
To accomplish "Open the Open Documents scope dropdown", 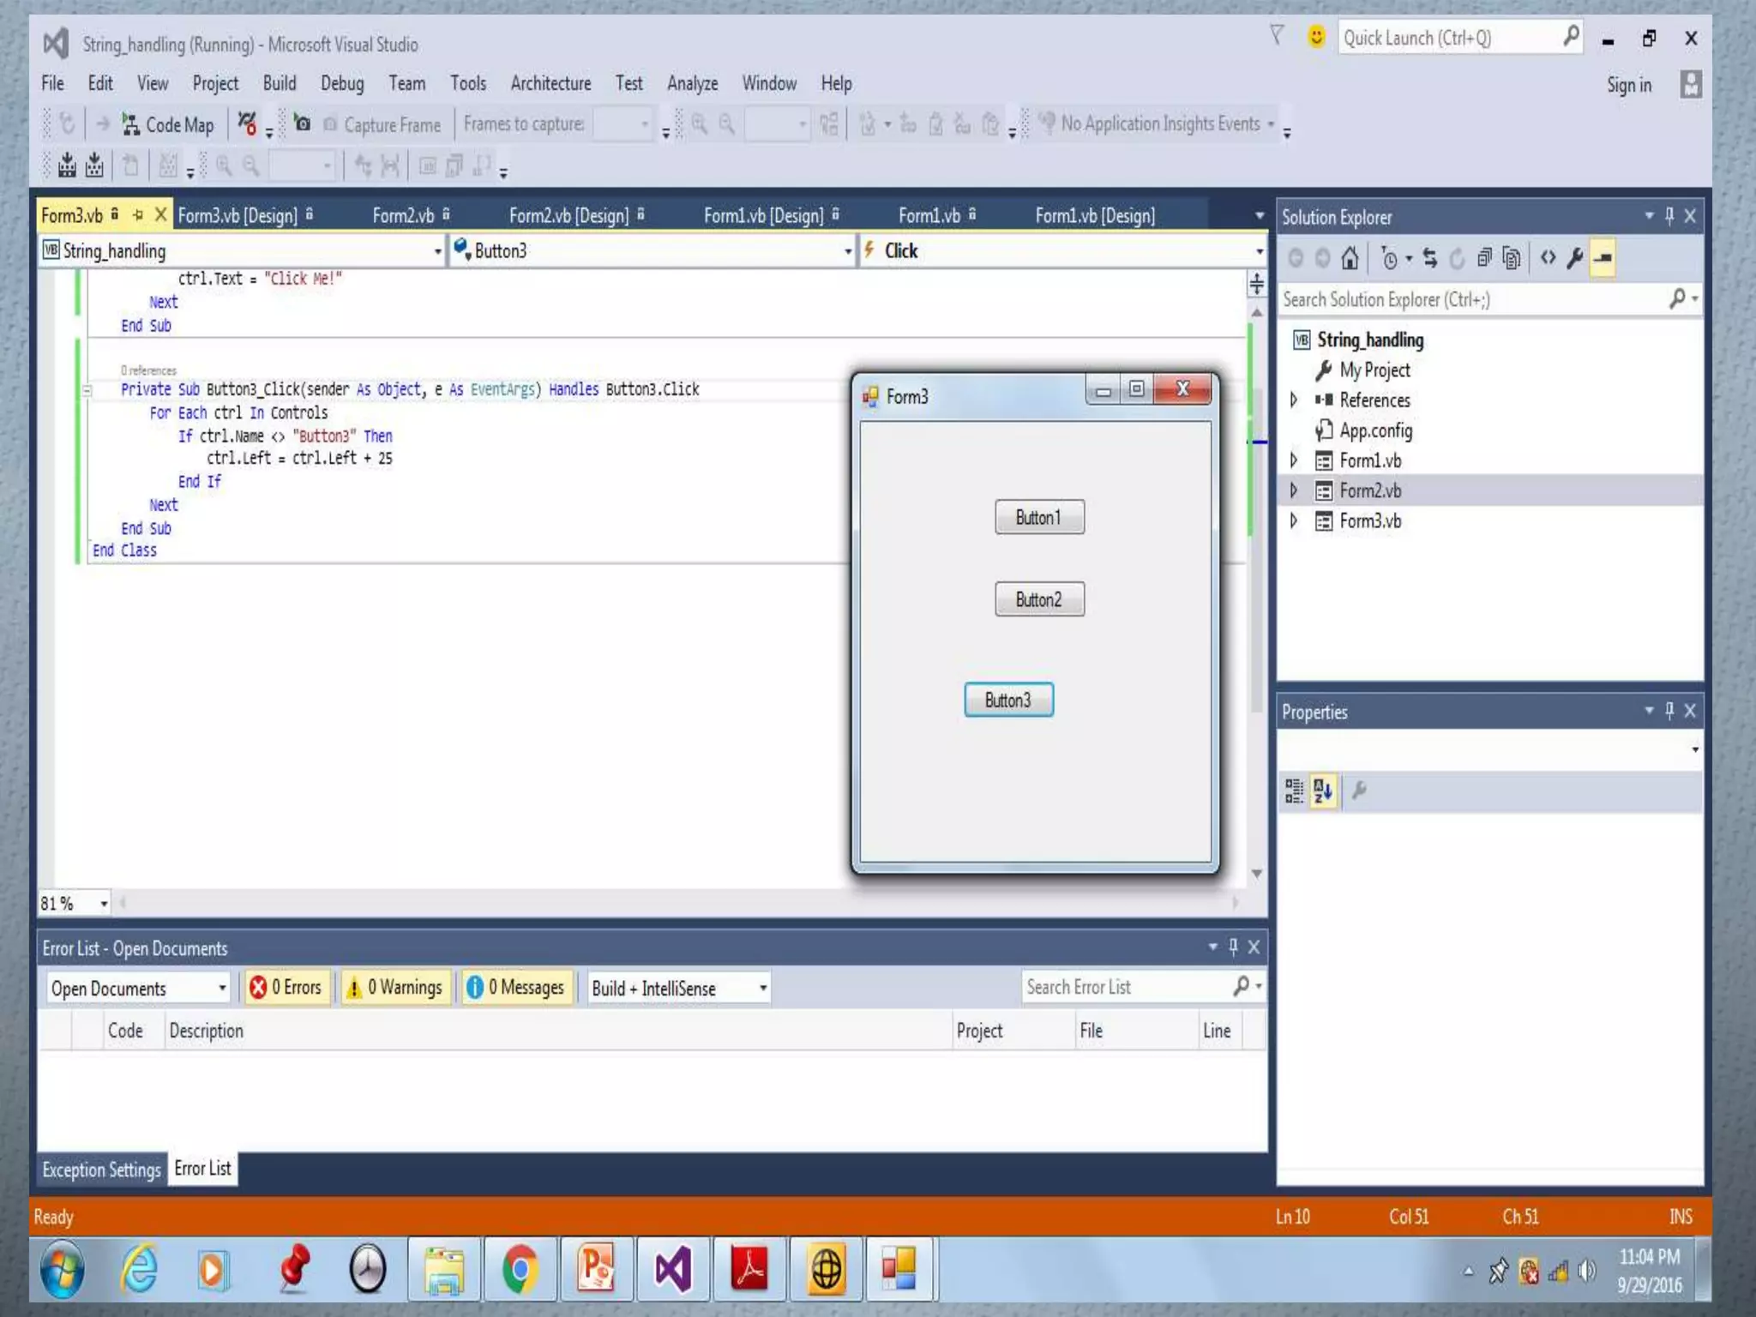I will pos(138,988).
